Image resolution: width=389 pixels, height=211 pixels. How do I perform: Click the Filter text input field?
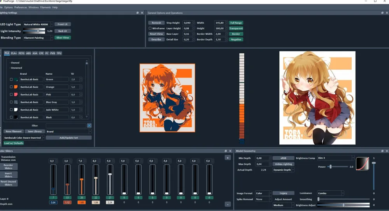coord(66,126)
